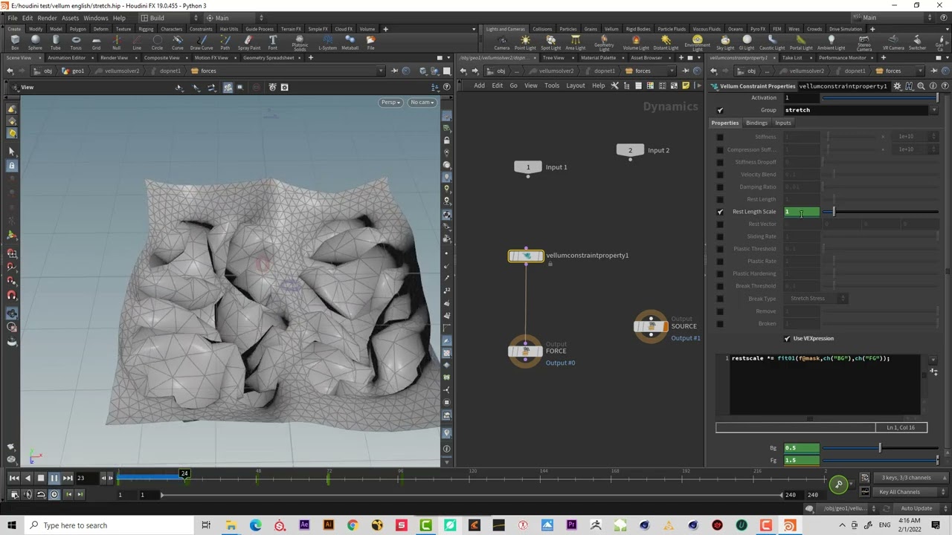This screenshot has width=952, height=535.
Task: Select the Box shelf tool
Action: pyautogui.click(x=15, y=42)
